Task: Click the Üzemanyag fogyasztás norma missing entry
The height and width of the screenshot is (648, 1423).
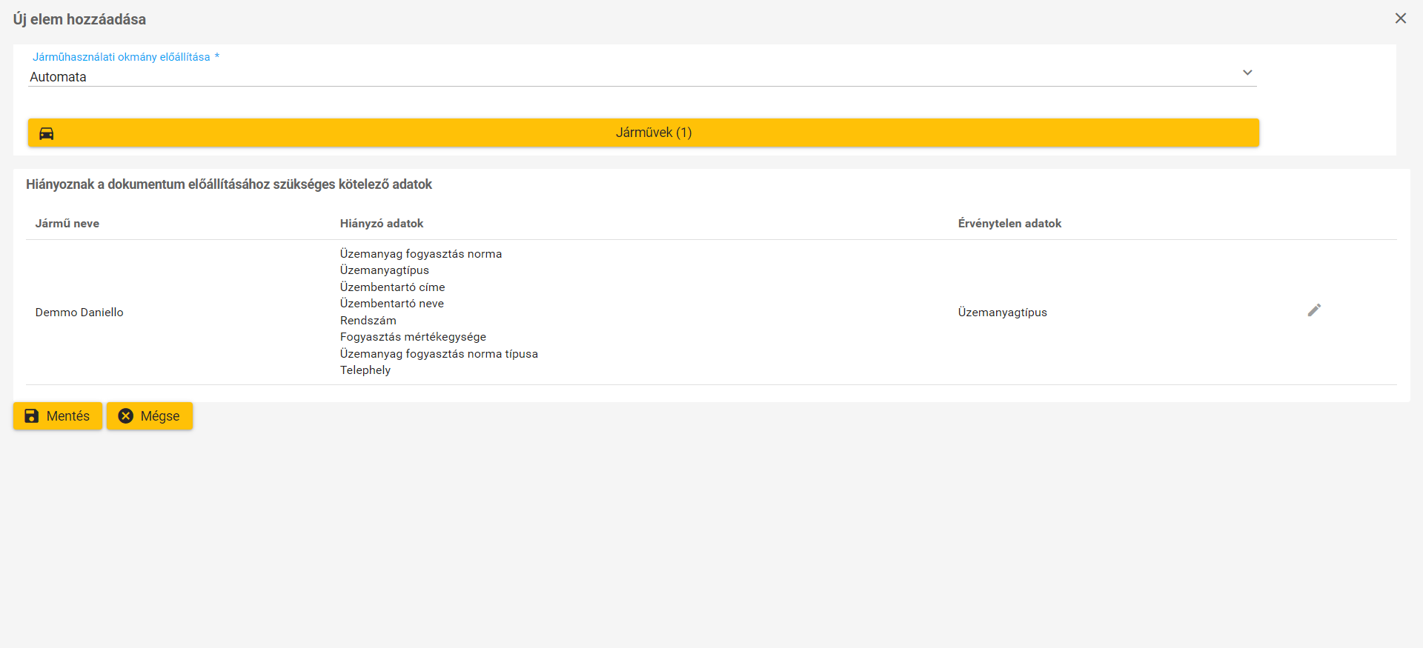Action: coord(421,254)
